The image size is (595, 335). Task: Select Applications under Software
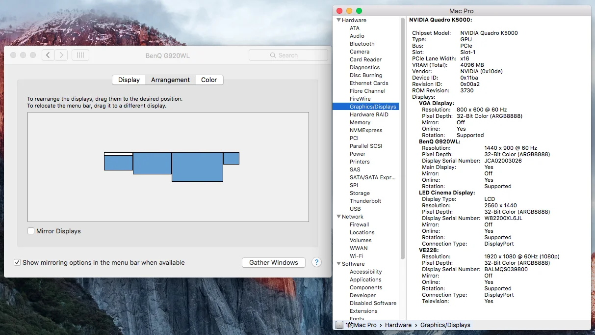(x=365, y=279)
